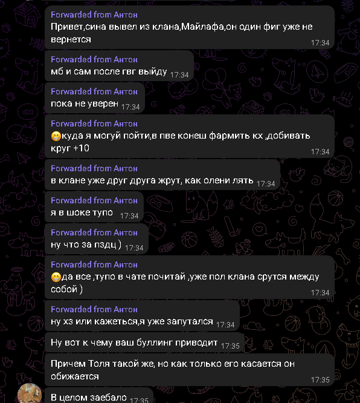Open 'Forwarded from Антон' link above 'ну что за'
Screen dimensions: 360x403
94,232
